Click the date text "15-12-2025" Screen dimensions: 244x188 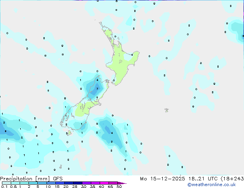(168, 179)
